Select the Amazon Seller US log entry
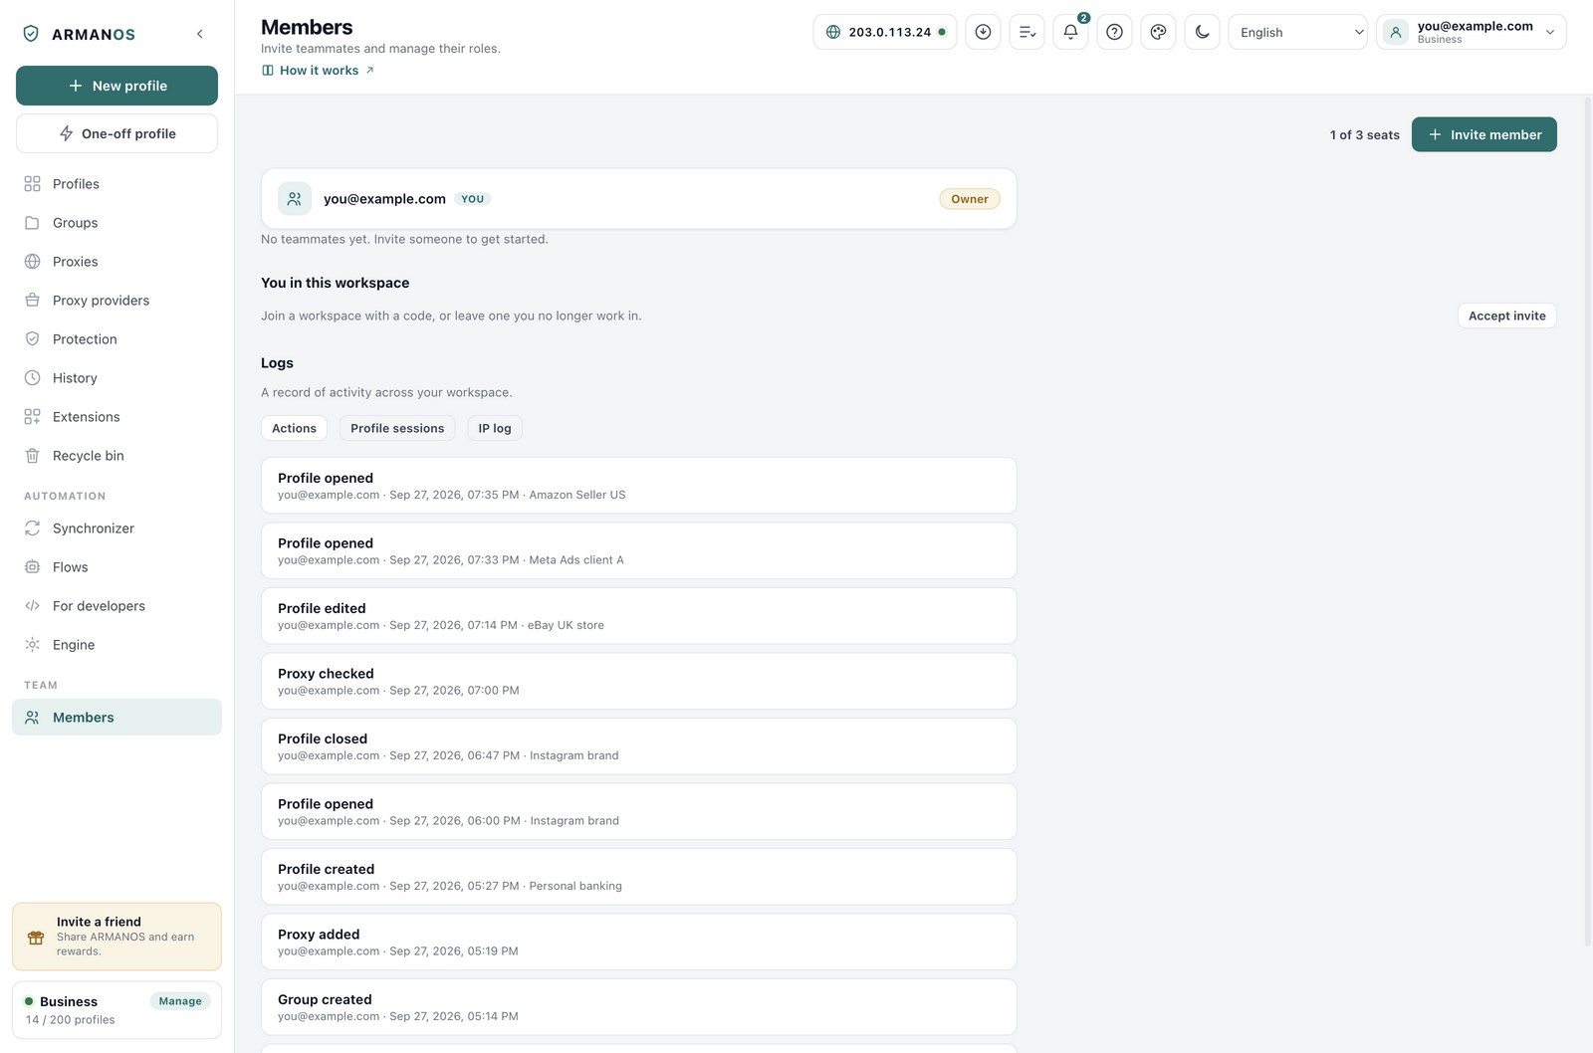 tap(638, 486)
